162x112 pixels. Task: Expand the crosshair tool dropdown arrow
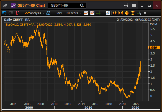click(x=103, y=13)
